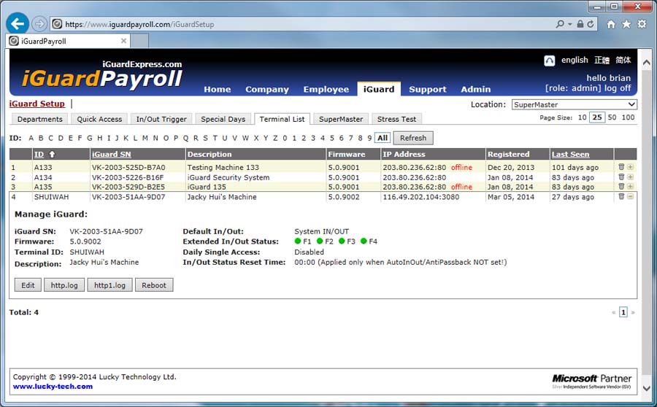
Task: Expand details for terminal A135
Action: pyautogui.click(x=630, y=186)
